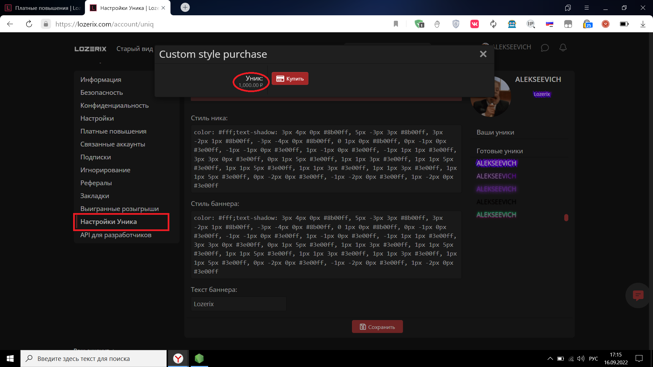
Task: Click the Windows taskbar search box
Action: click(94, 359)
